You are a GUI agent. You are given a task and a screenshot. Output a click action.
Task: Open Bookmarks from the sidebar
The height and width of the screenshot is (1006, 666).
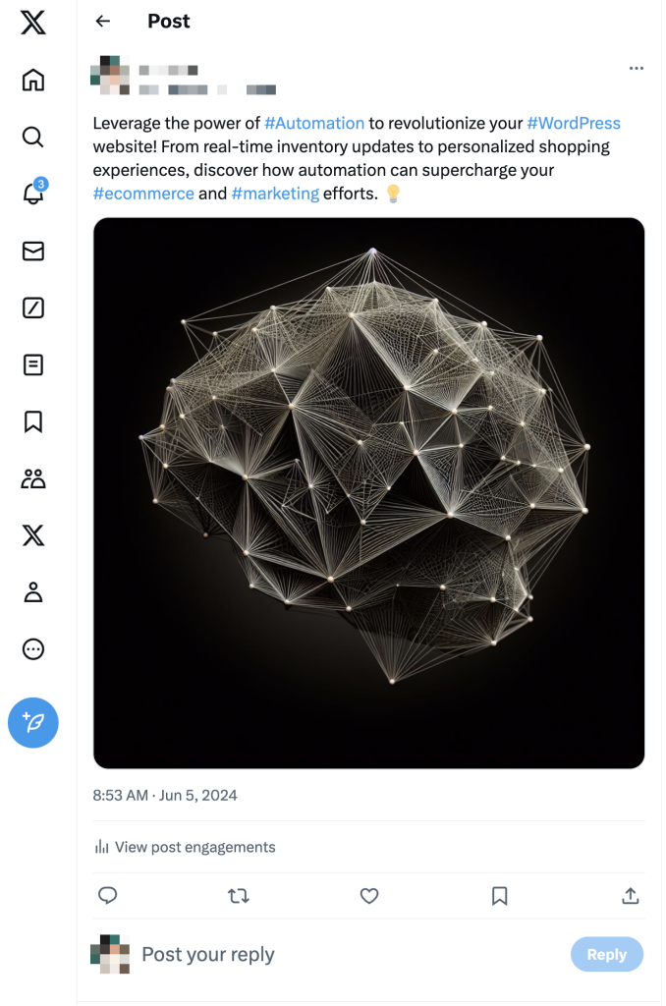[x=32, y=421]
